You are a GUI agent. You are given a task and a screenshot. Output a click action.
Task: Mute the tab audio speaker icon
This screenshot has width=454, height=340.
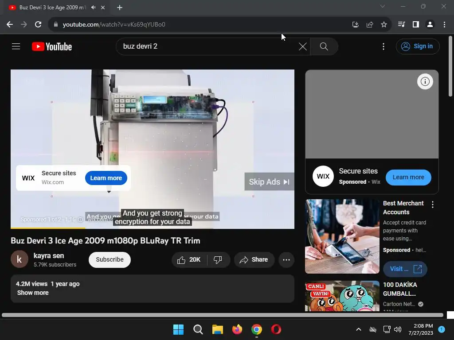tap(93, 8)
